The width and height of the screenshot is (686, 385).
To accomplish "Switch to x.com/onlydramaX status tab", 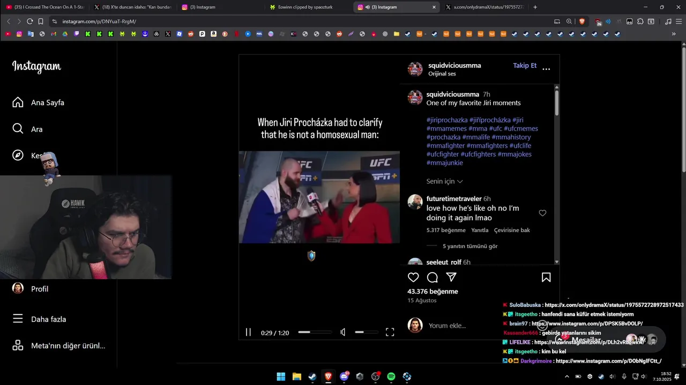I will pyautogui.click(x=485, y=7).
